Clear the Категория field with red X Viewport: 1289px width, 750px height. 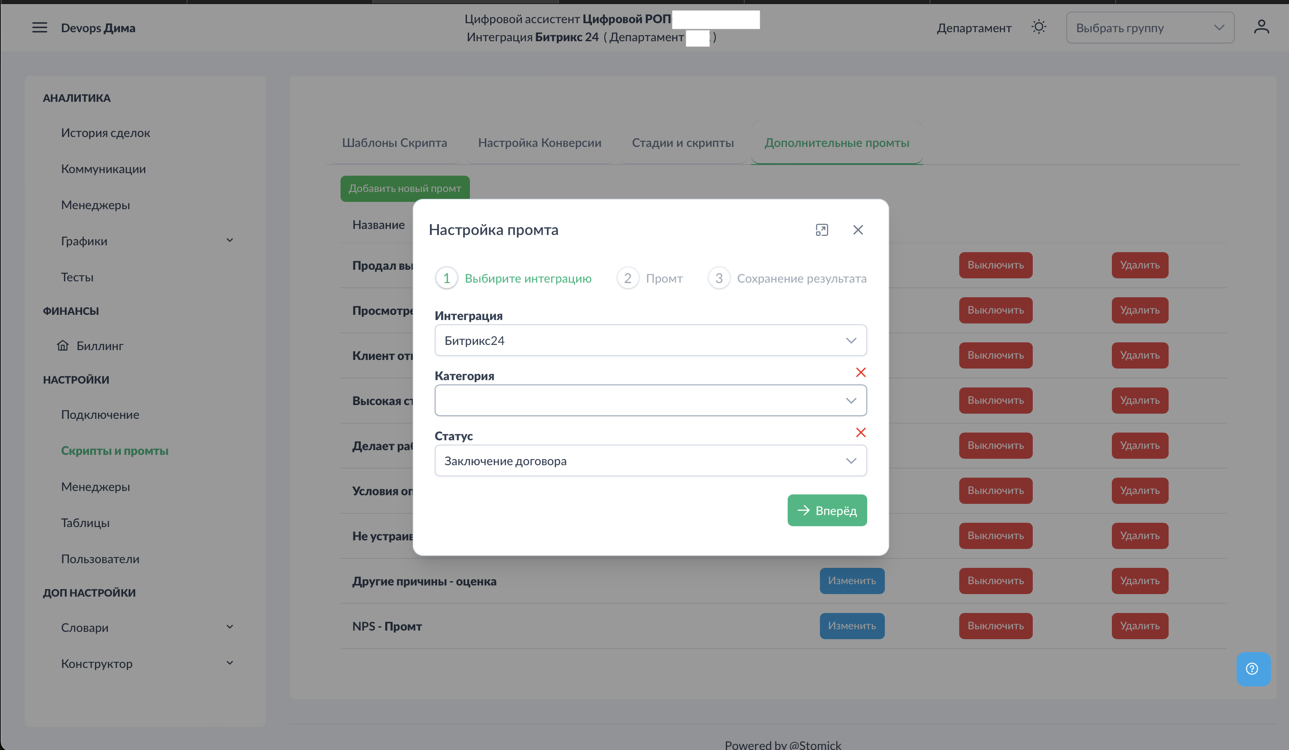pos(860,372)
